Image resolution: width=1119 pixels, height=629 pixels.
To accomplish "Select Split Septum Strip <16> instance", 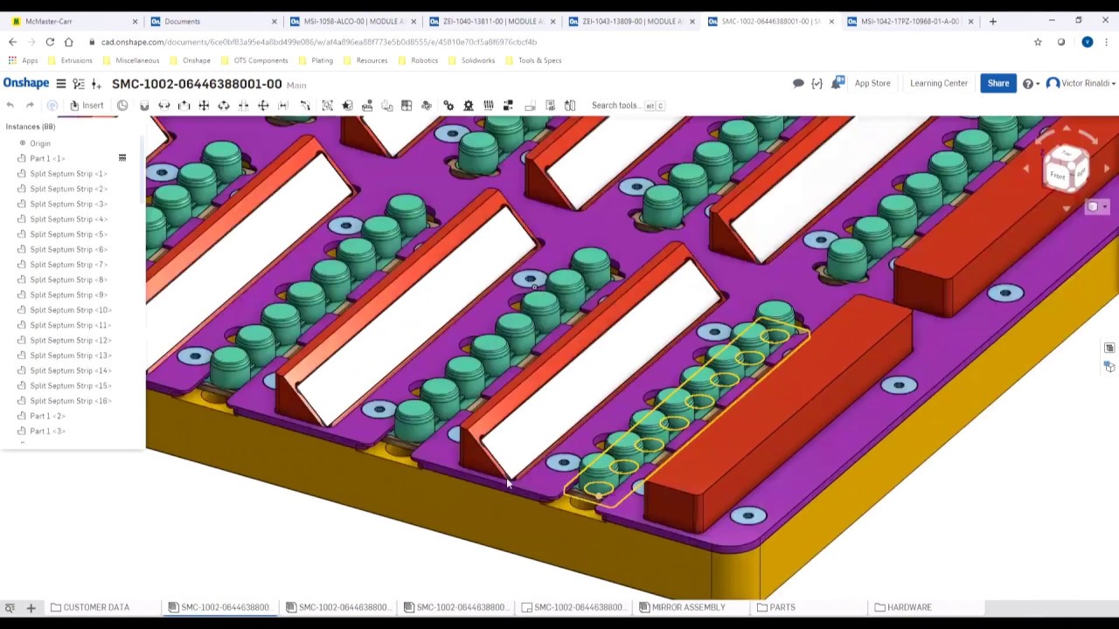I will [70, 401].
